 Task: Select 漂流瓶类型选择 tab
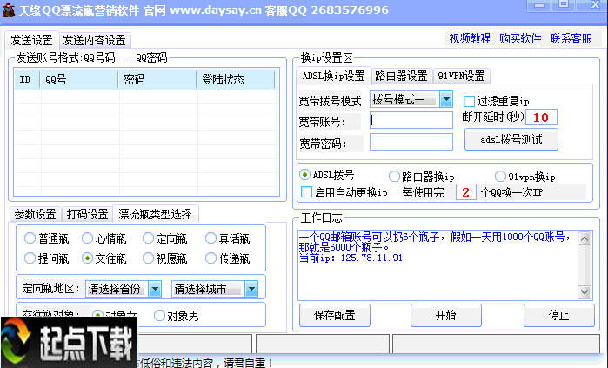point(155,214)
